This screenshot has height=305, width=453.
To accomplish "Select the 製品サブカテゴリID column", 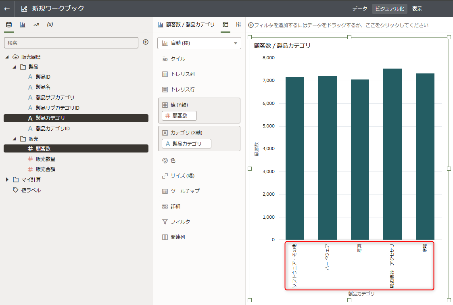I will (x=58, y=108).
